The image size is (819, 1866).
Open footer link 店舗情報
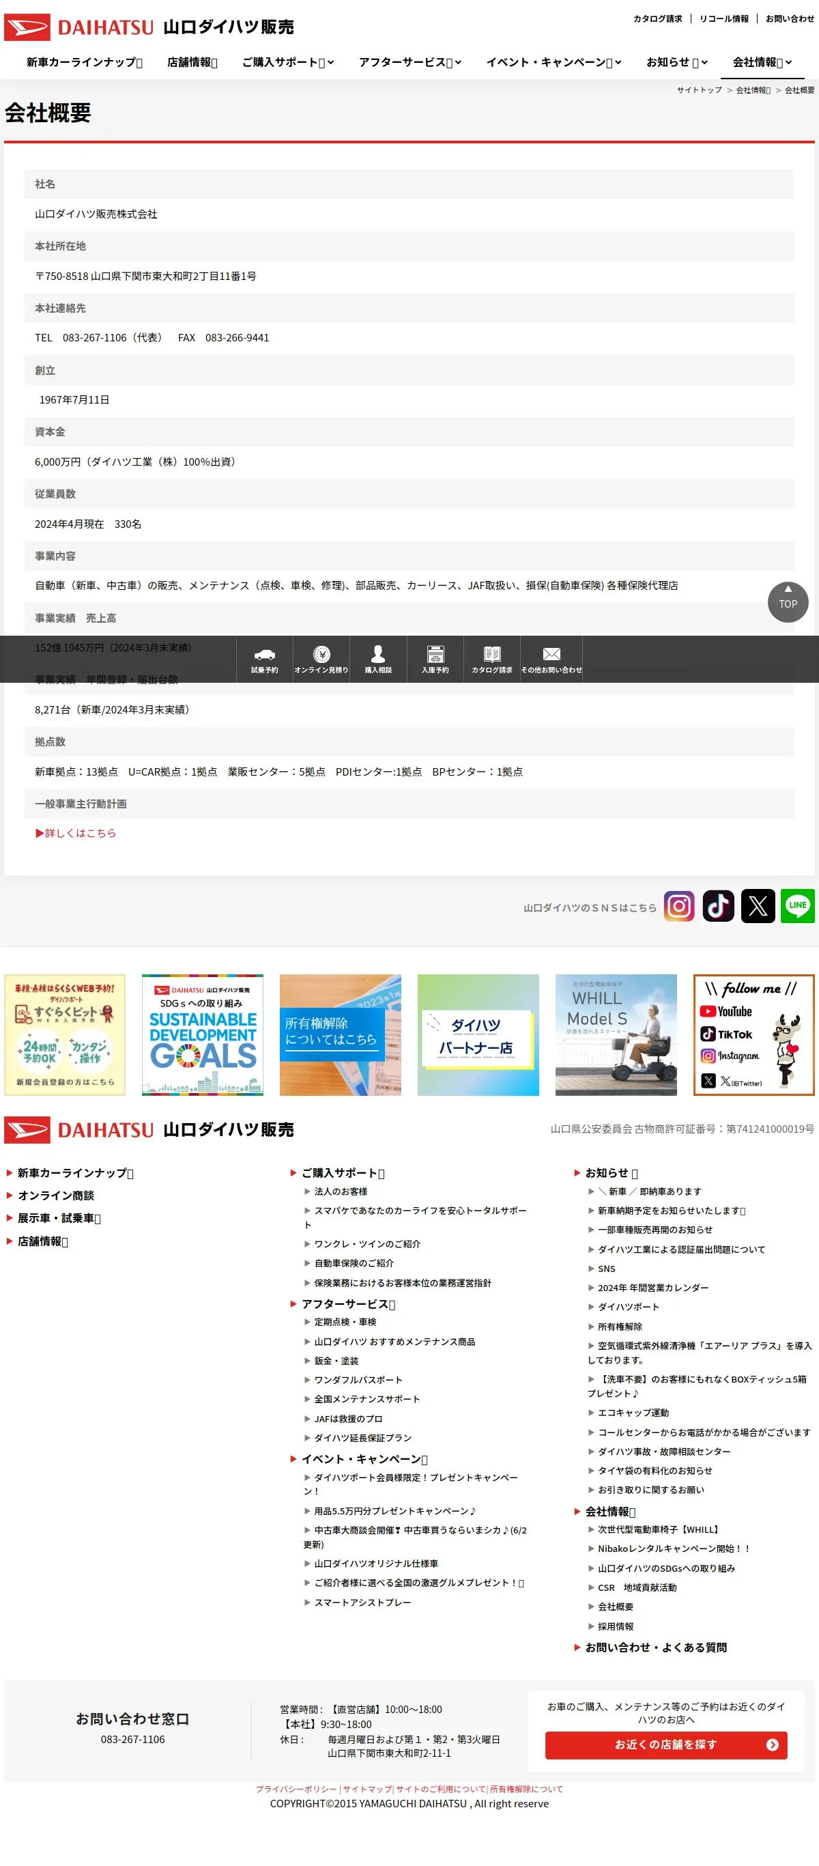tap(43, 1241)
